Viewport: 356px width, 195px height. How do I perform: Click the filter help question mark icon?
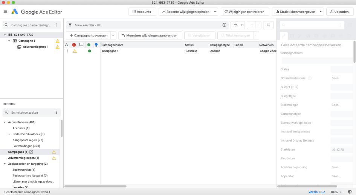tap(225, 25)
